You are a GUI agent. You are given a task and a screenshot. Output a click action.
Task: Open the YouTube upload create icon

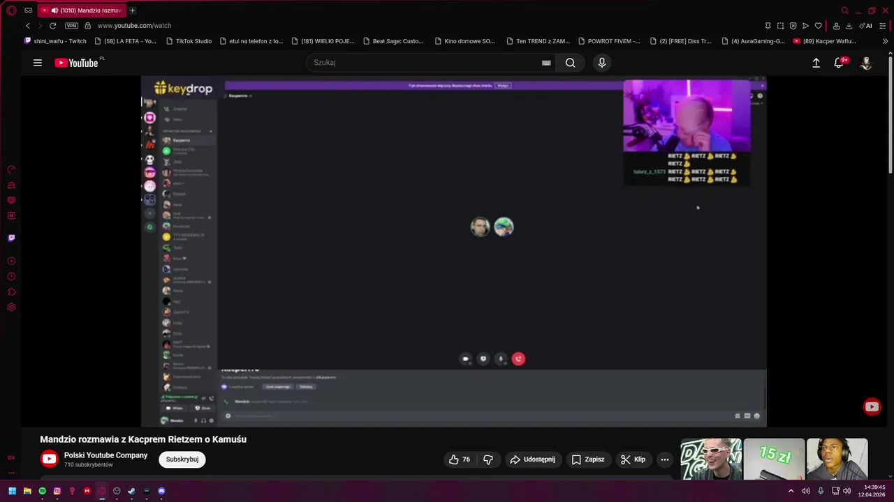[x=816, y=63]
